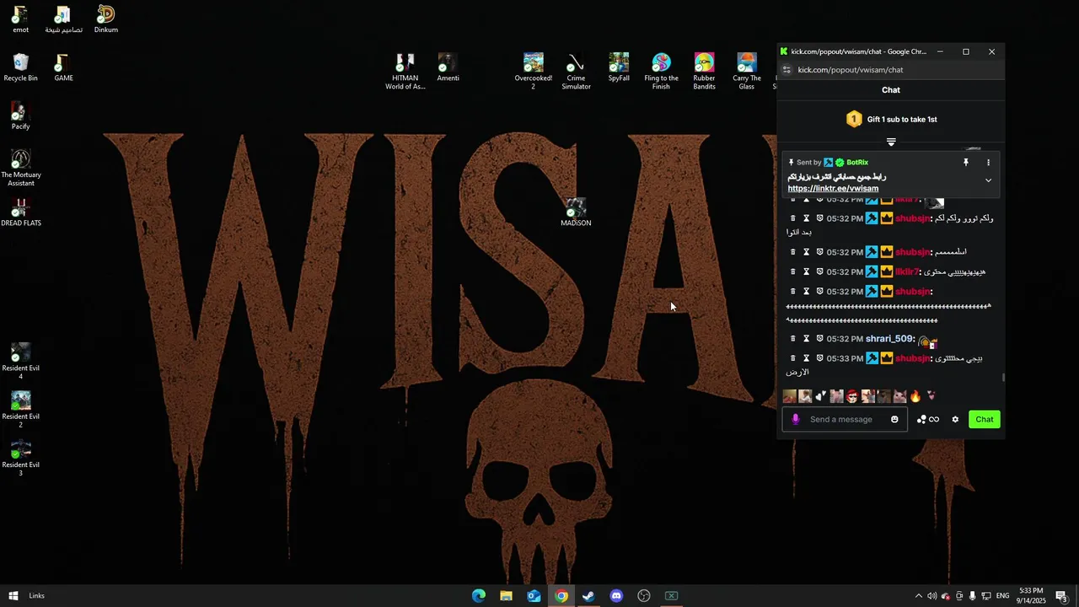Select the MADiSON desktop icon

576,212
